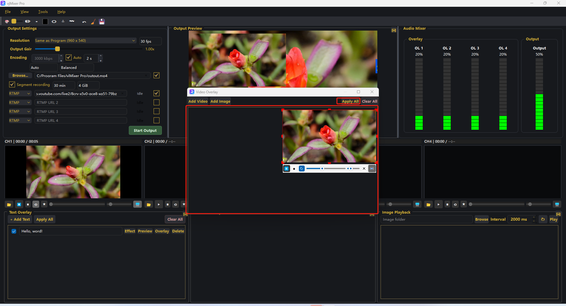This screenshot has width=566, height=306.
Task: Enable the RTMP URL 2 checkbox
Action: [x=157, y=102]
